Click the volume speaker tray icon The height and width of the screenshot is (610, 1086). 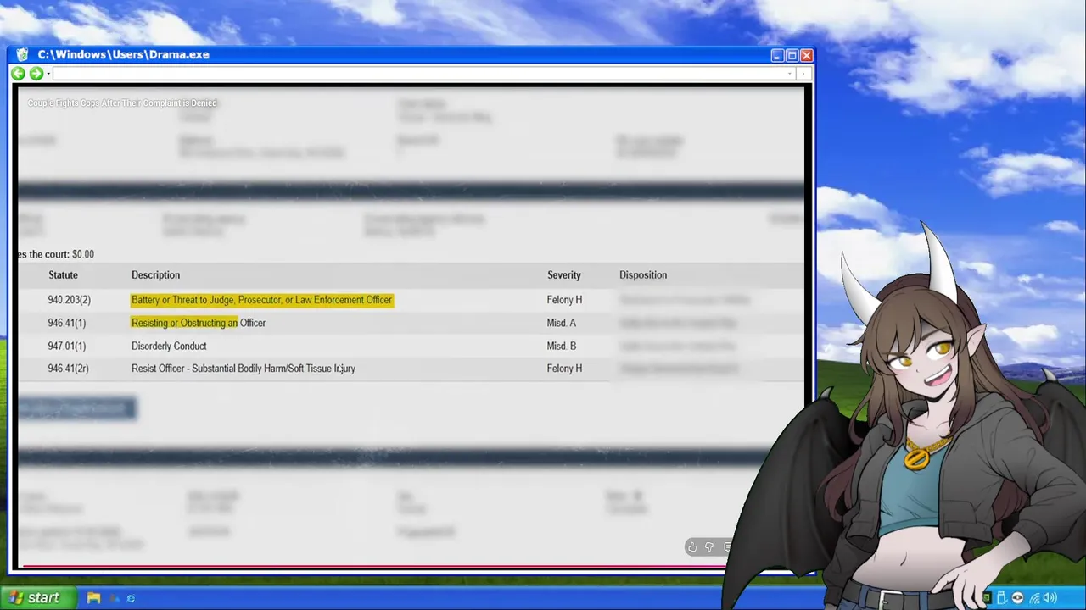point(1050,598)
